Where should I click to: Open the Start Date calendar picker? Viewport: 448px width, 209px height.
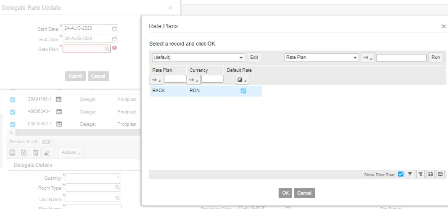(x=114, y=28)
